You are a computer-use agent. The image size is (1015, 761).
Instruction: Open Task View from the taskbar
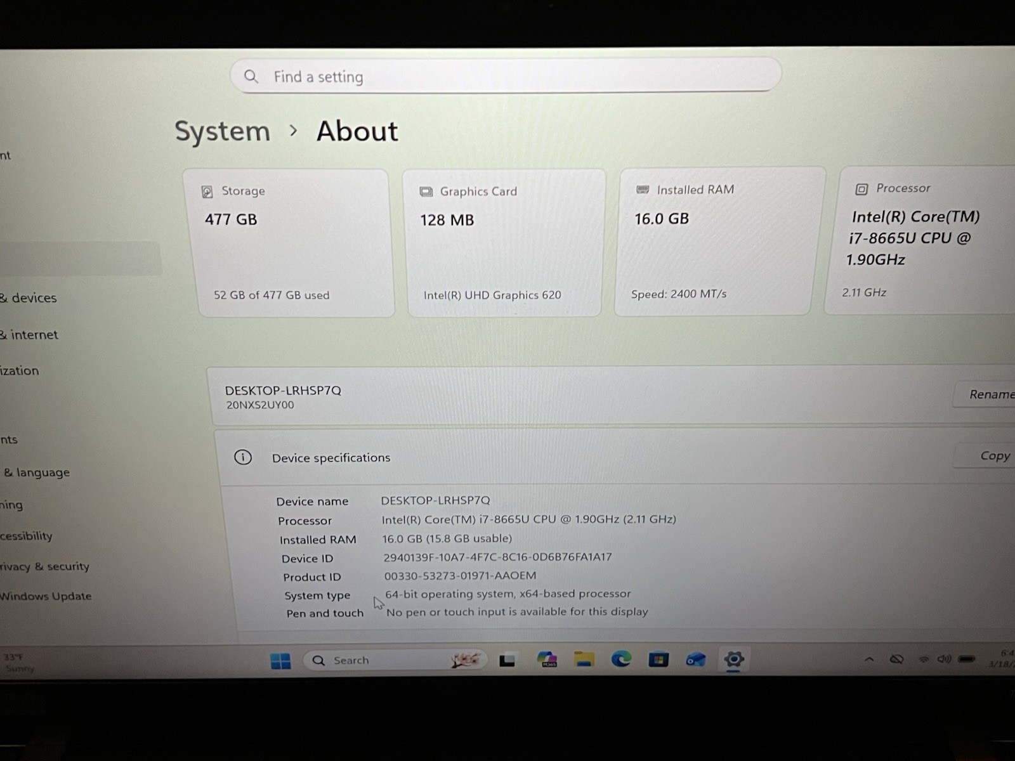pyautogui.click(x=507, y=661)
